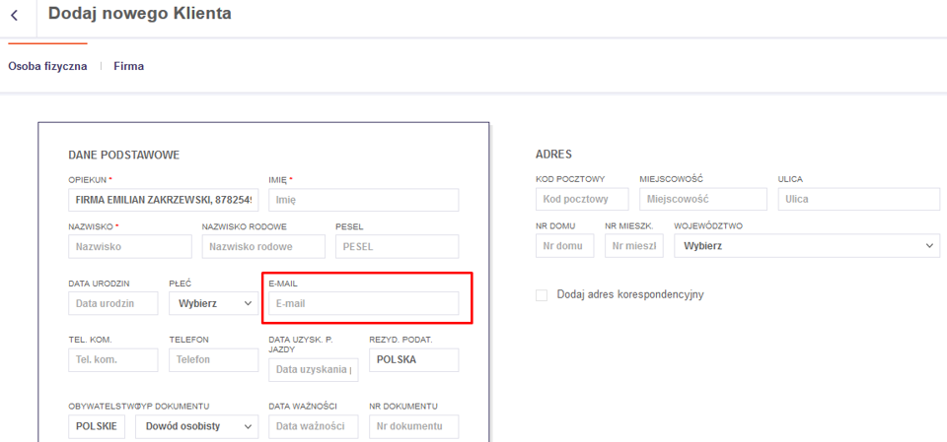
Task: Click the back arrow icon
Action: coord(14,16)
